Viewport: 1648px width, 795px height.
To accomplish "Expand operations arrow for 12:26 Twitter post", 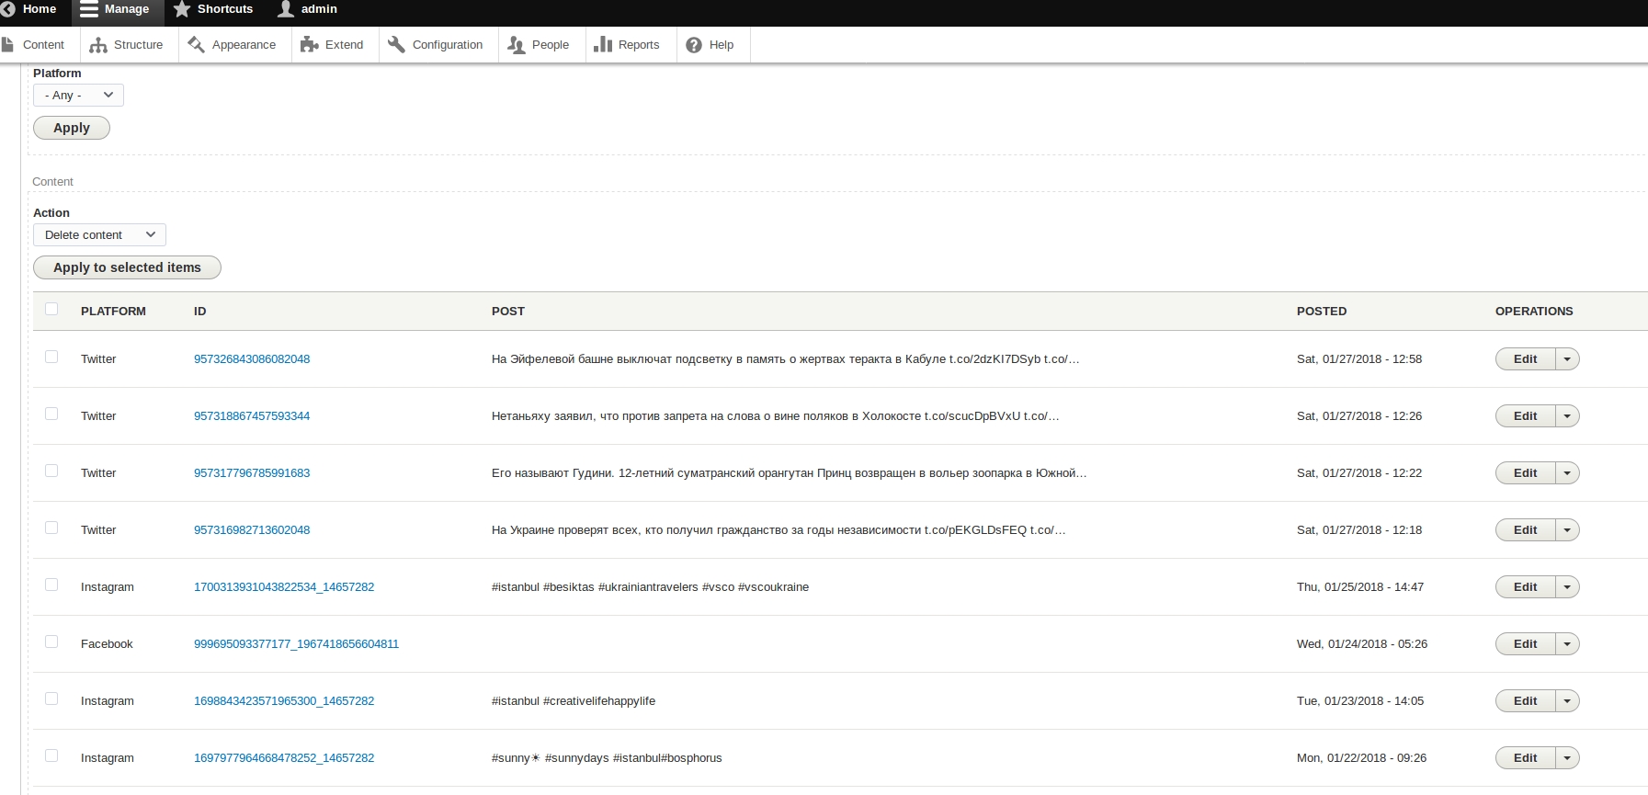I will 1567,416.
